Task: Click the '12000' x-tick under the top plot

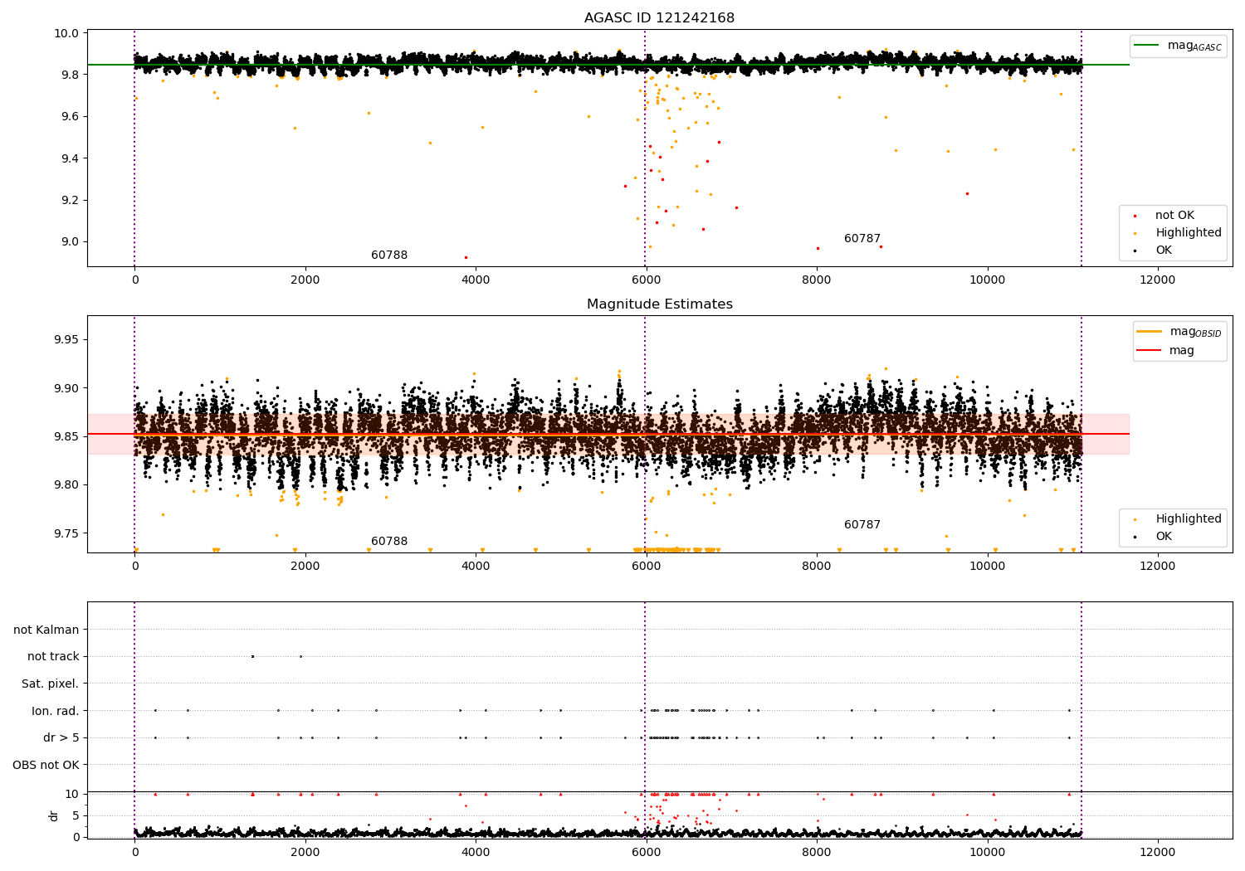Action: tap(1158, 280)
